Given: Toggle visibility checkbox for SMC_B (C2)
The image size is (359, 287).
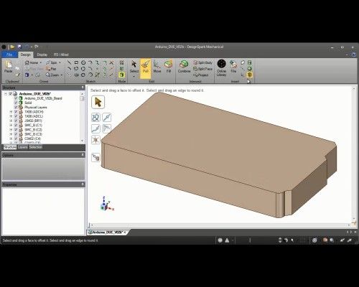Looking at the screenshot, I should pos(16,130).
